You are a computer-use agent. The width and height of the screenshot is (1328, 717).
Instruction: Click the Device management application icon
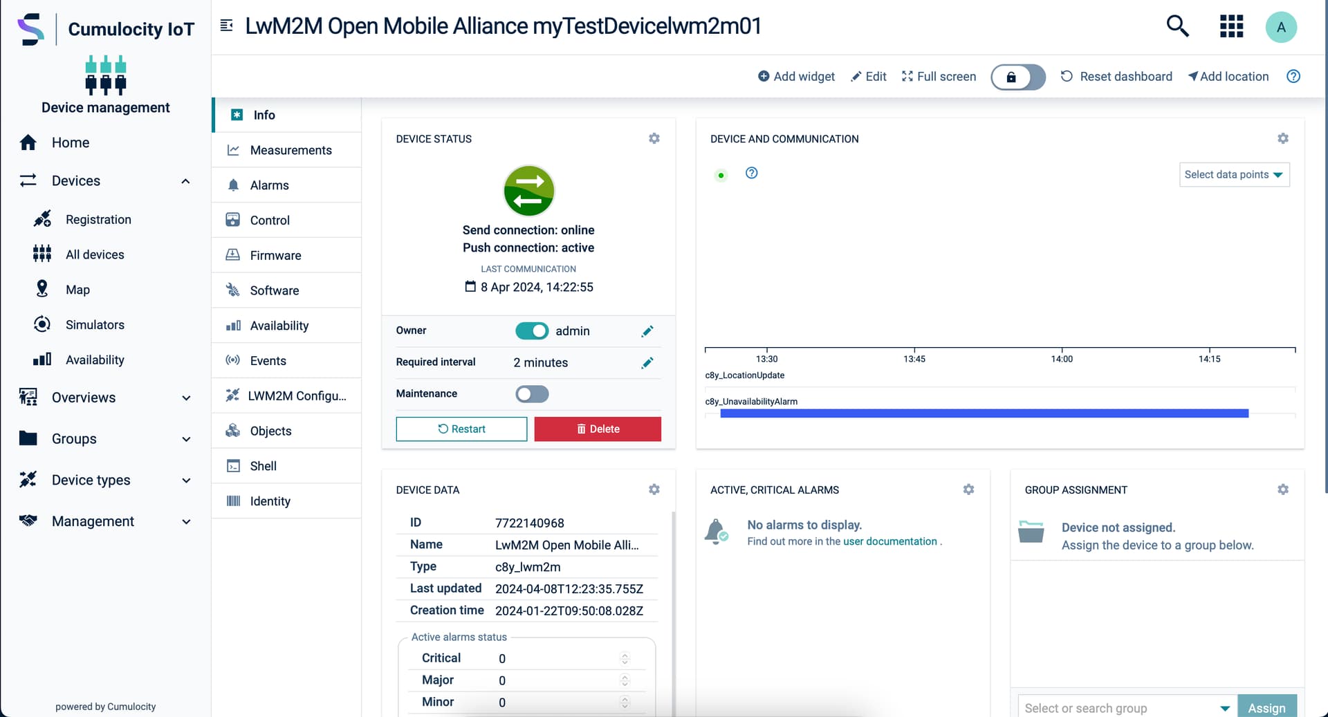(106, 75)
